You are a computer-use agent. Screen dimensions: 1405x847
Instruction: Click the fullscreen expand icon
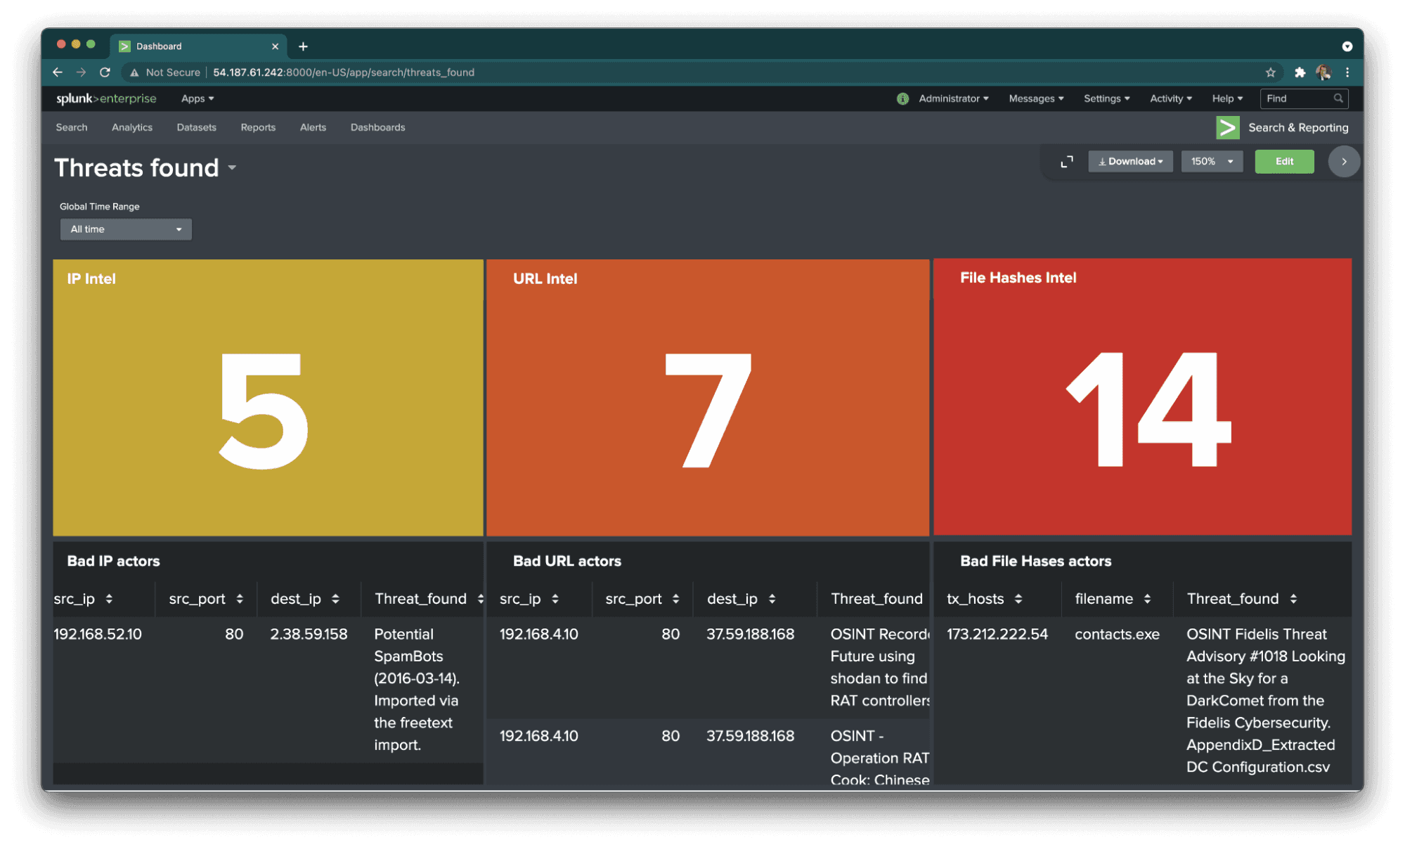tap(1066, 162)
